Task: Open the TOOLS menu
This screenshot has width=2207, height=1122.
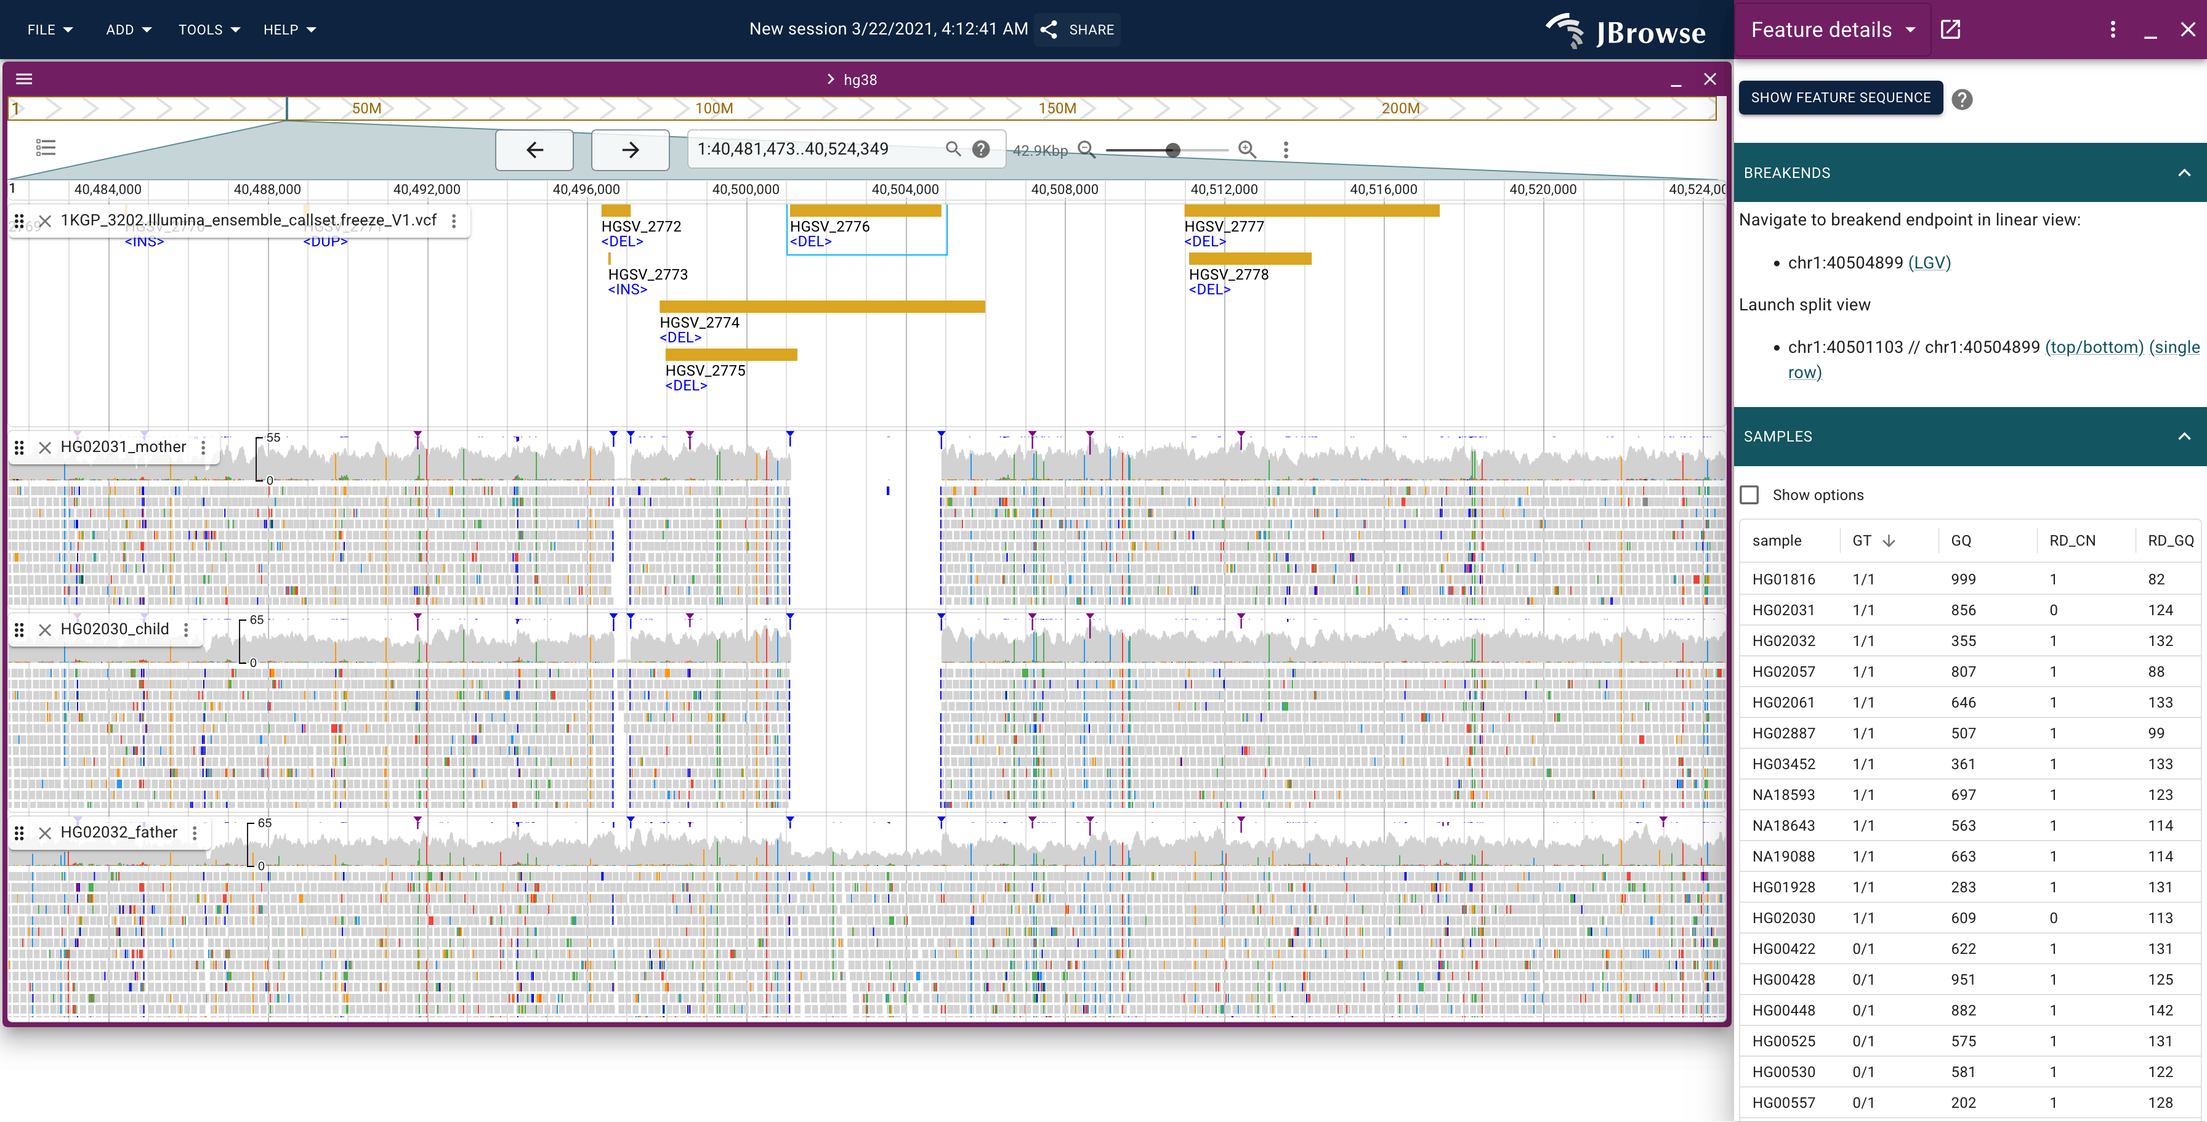Action: pyautogui.click(x=208, y=30)
